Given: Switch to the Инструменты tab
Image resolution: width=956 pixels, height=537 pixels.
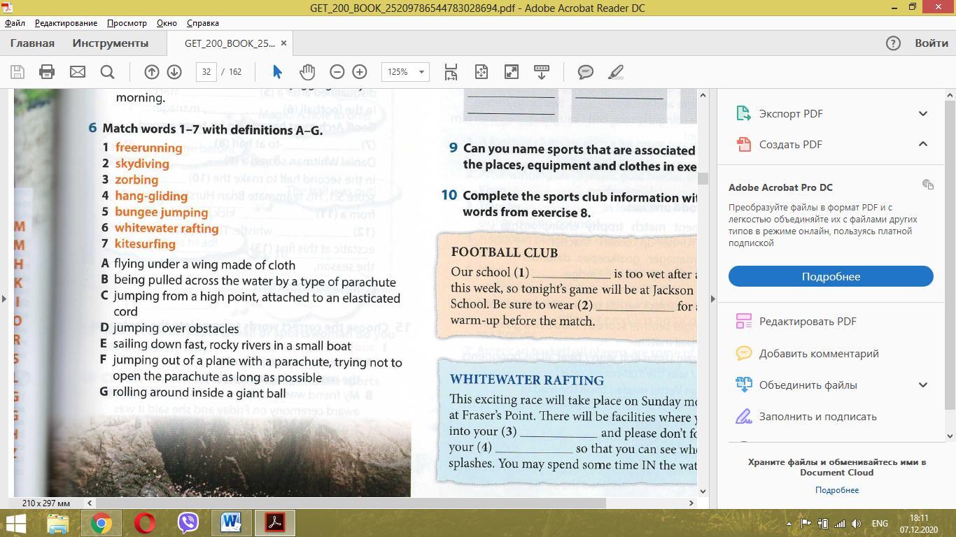Looking at the screenshot, I should click(111, 43).
